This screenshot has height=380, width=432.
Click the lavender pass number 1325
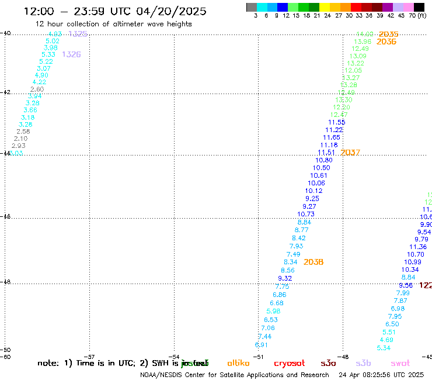pos(78,34)
